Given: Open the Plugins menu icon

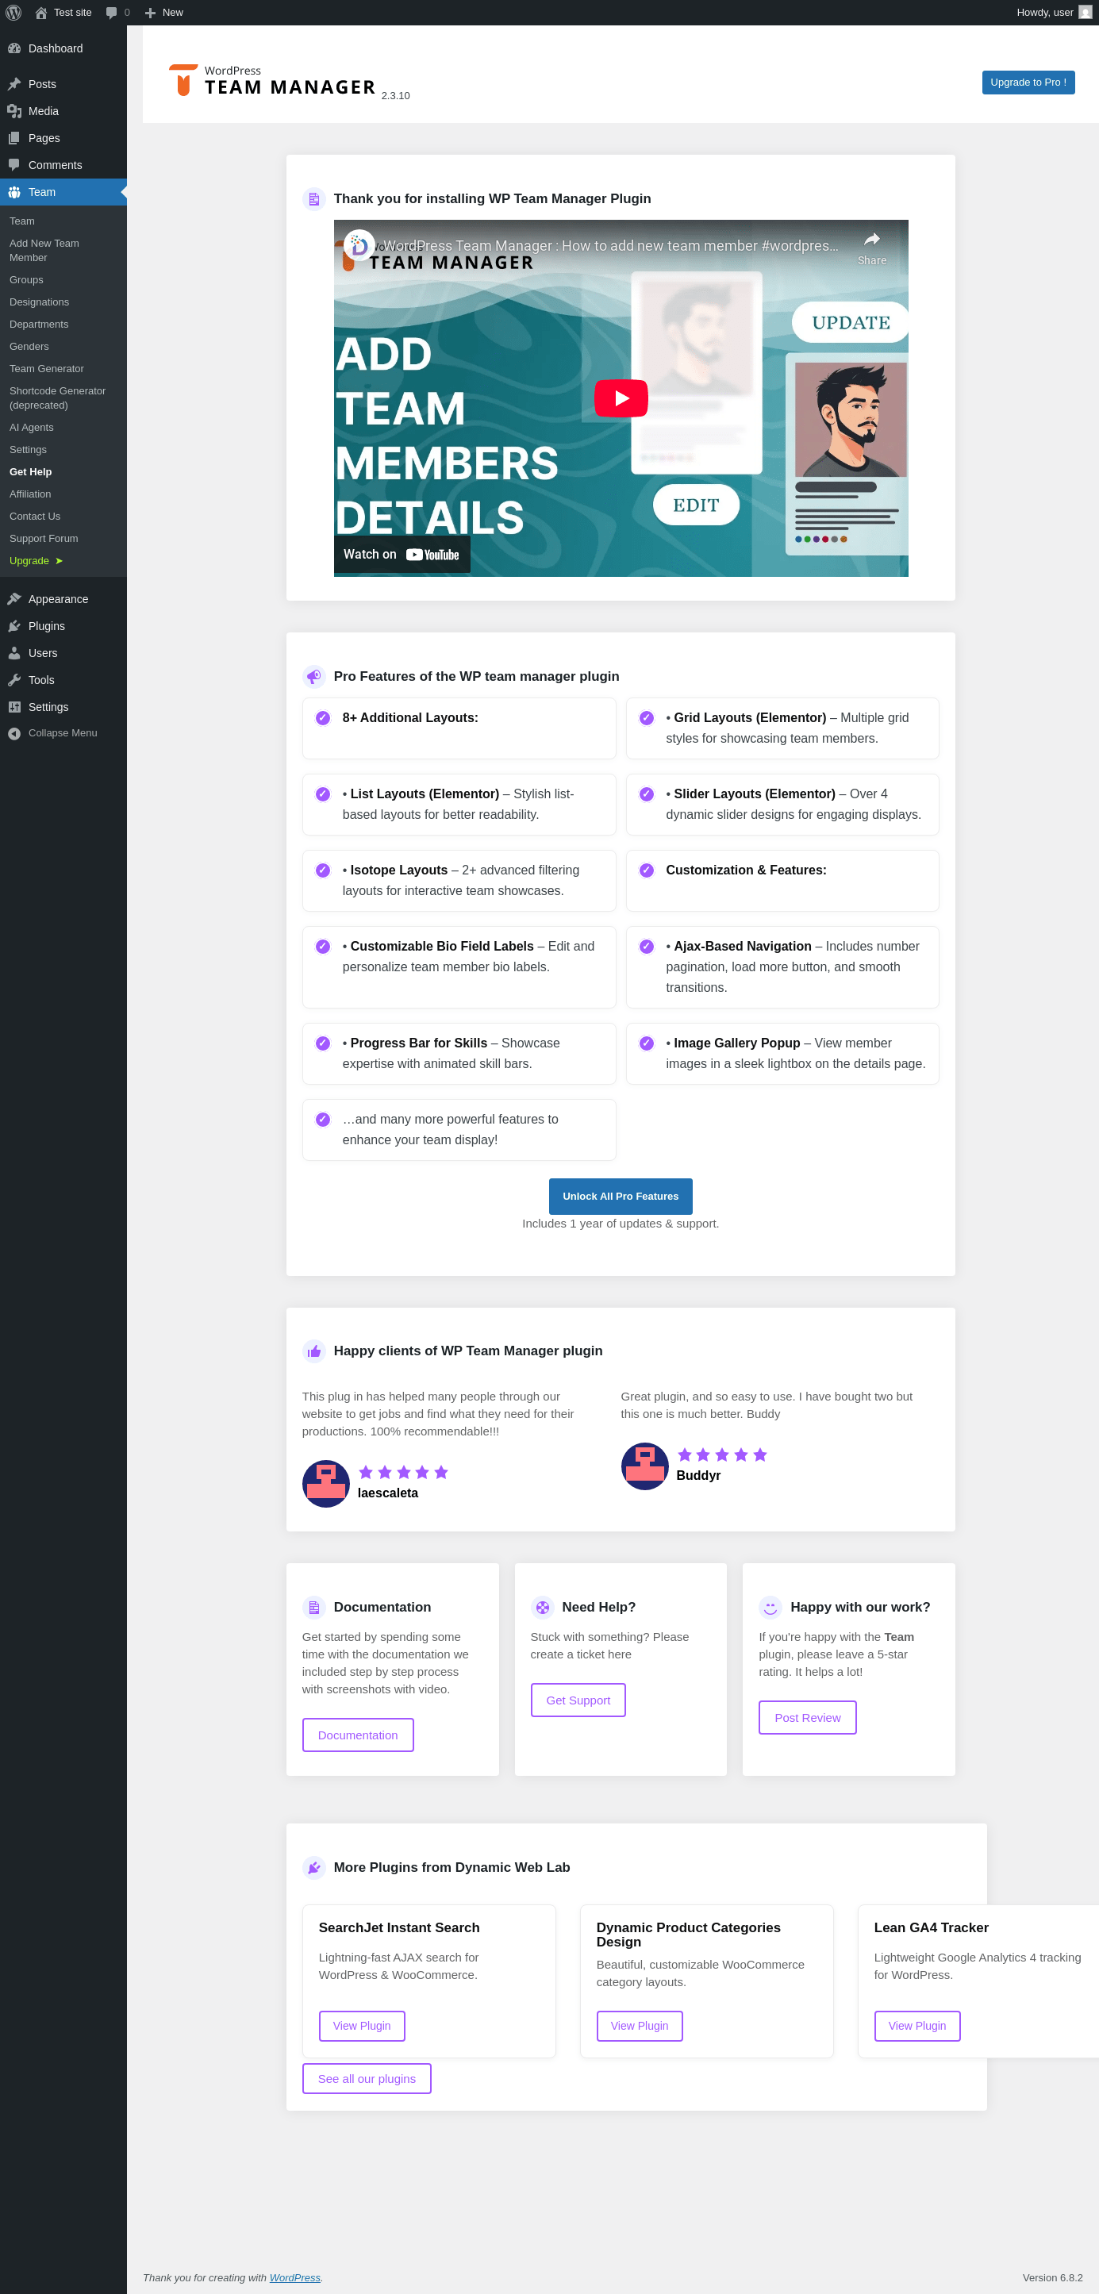Looking at the screenshot, I should pos(14,626).
